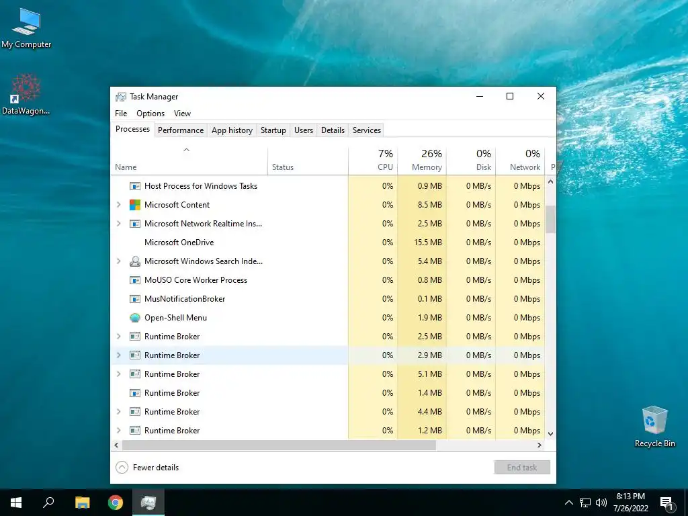
Task: Select the MusNotificationBroker process name
Action: (x=185, y=299)
